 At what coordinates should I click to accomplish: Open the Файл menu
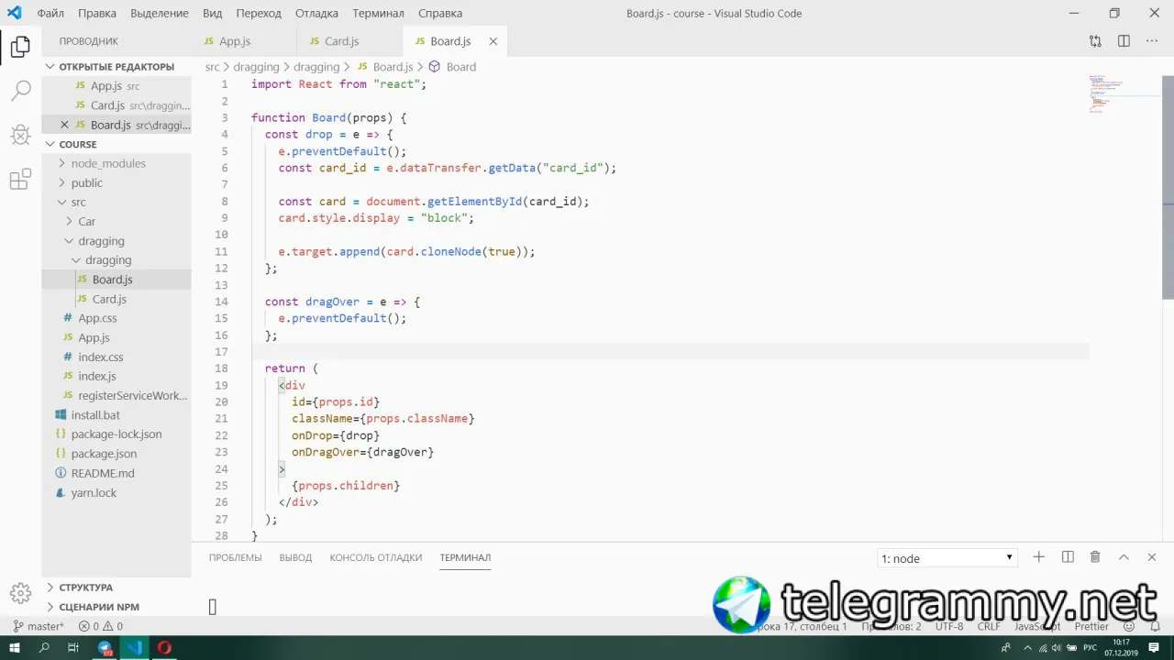point(50,14)
